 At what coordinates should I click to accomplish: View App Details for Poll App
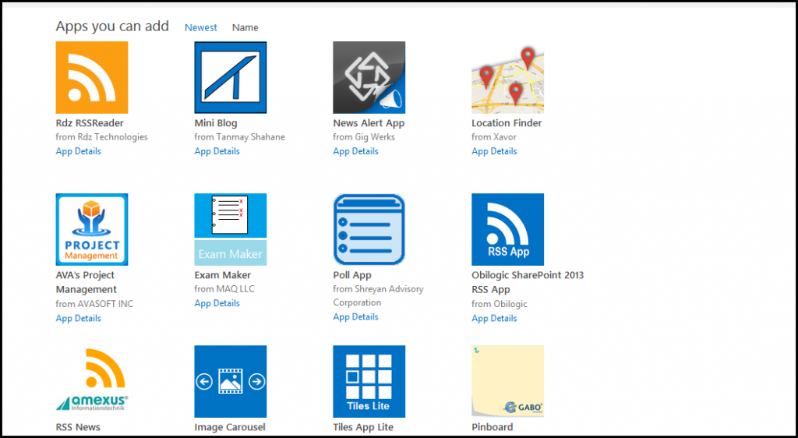click(355, 316)
